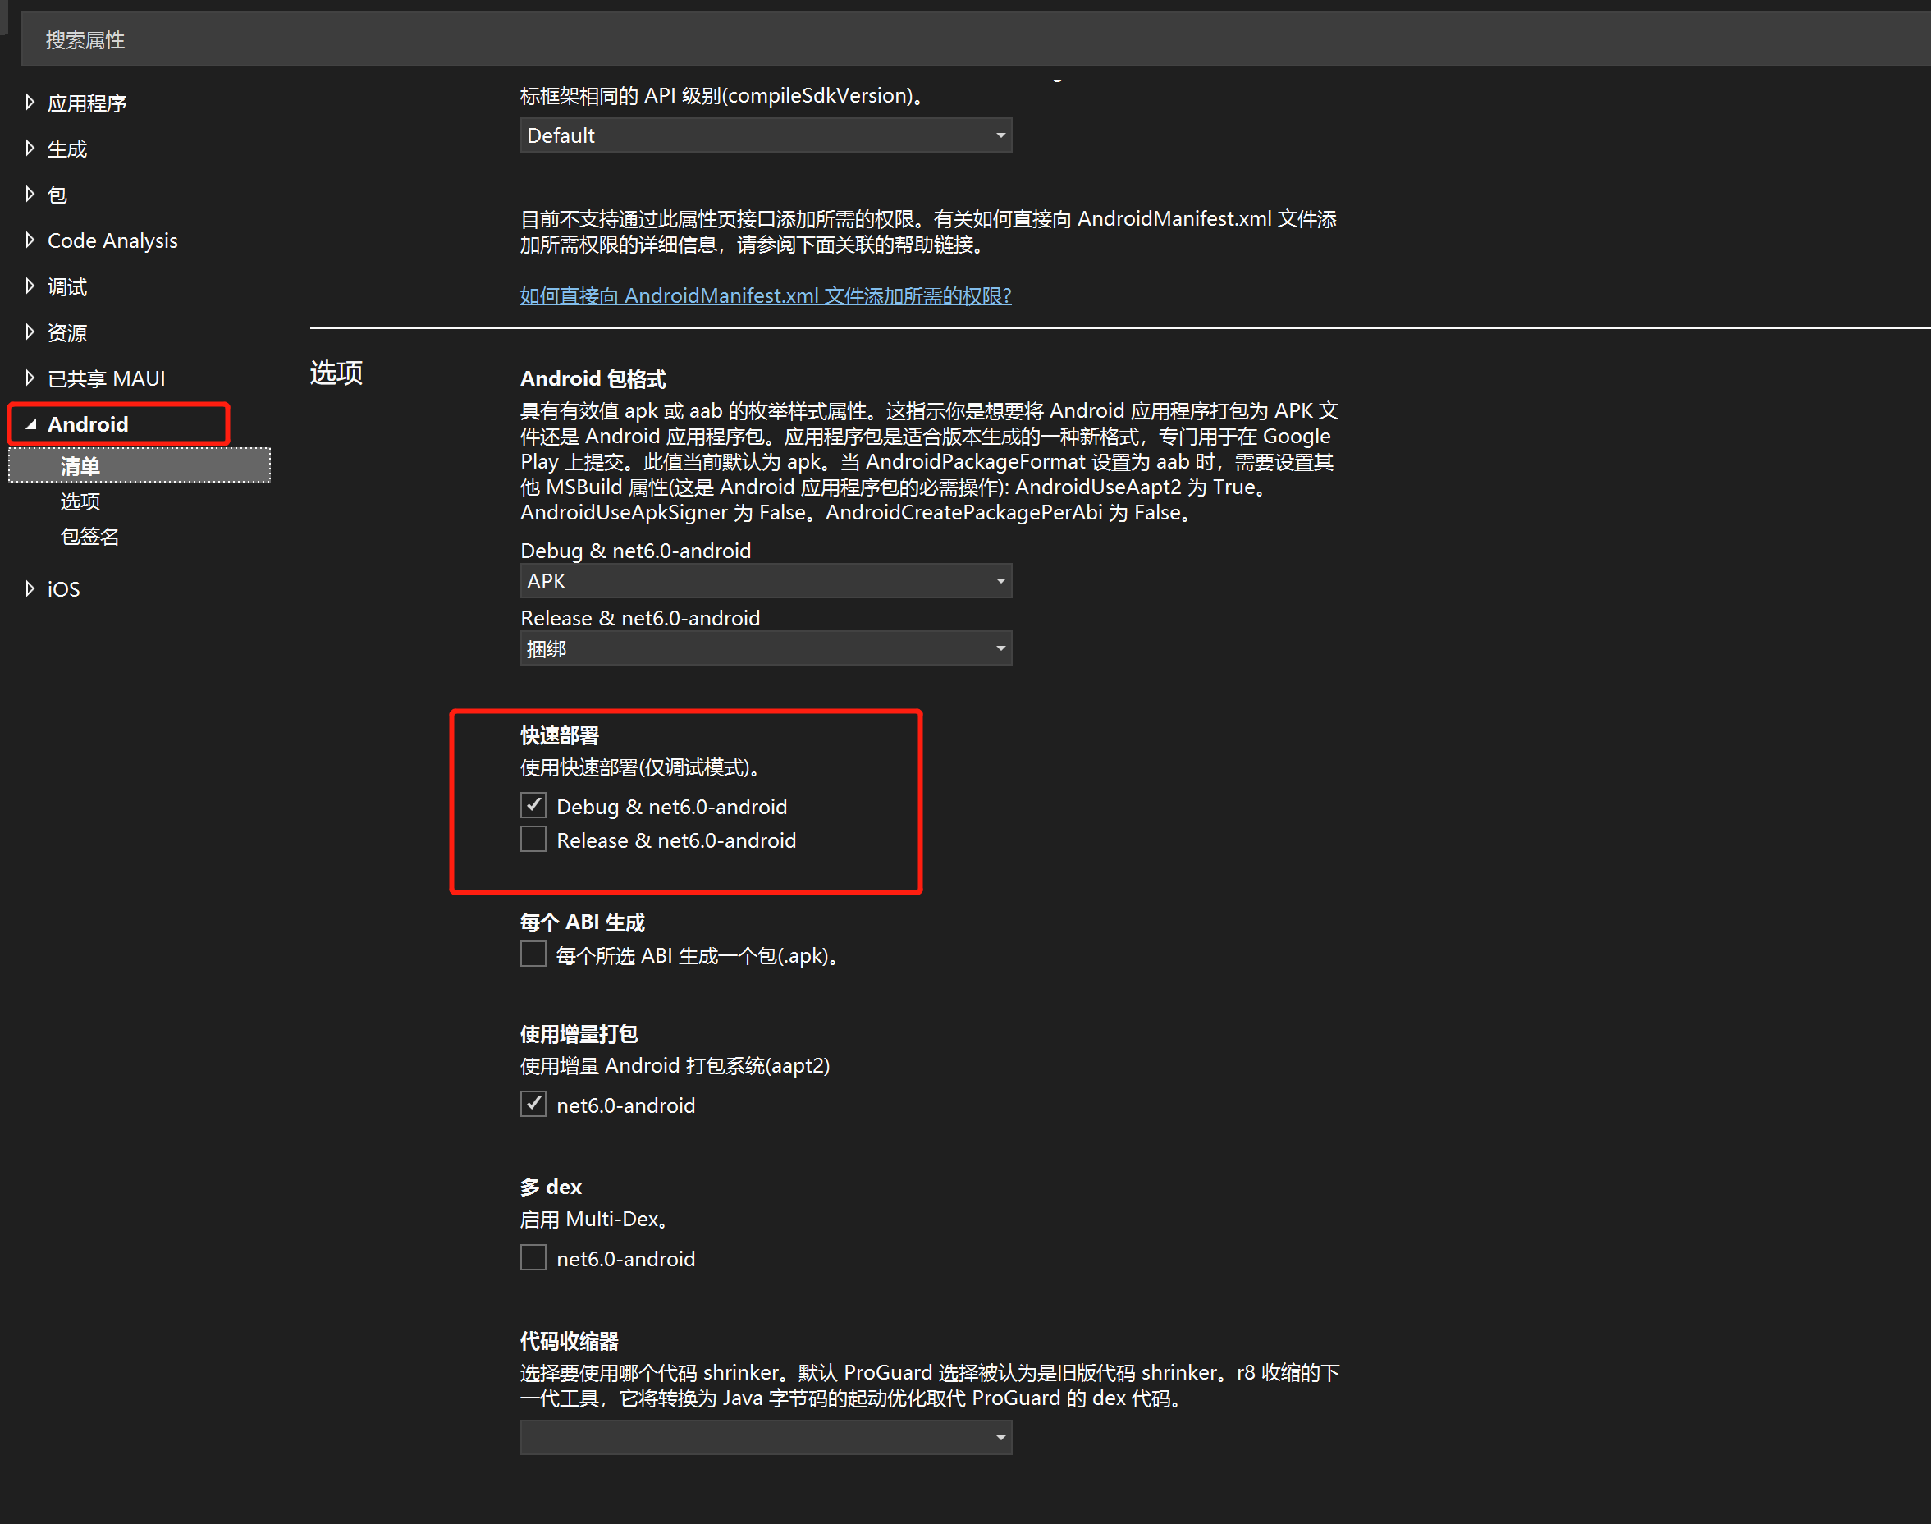The height and width of the screenshot is (1524, 1931).
Task: Enable 多 dex net6.0-android option
Action: (x=531, y=1257)
